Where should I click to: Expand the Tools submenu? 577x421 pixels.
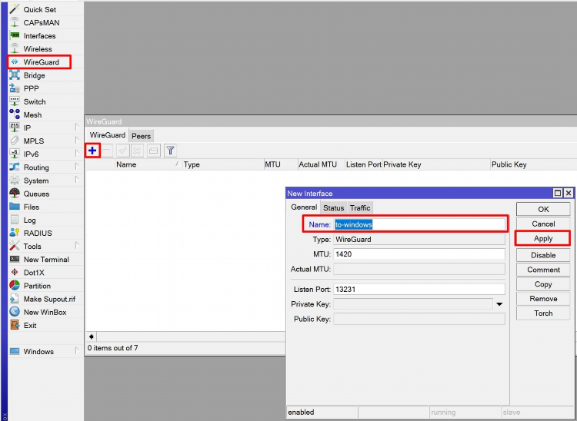click(77, 246)
